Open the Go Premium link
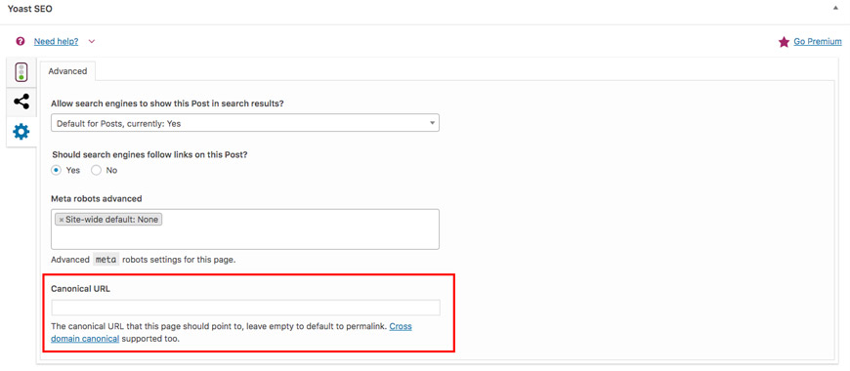 pyautogui.click(x=818, y=42)
